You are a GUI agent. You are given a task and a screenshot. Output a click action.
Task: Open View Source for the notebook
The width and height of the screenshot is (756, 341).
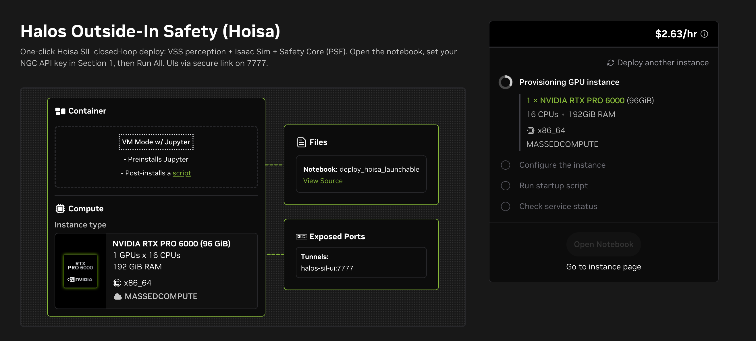323,181
